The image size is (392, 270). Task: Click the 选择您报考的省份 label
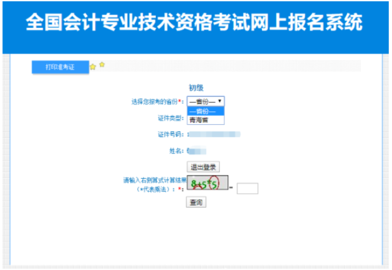pos(156,102)
